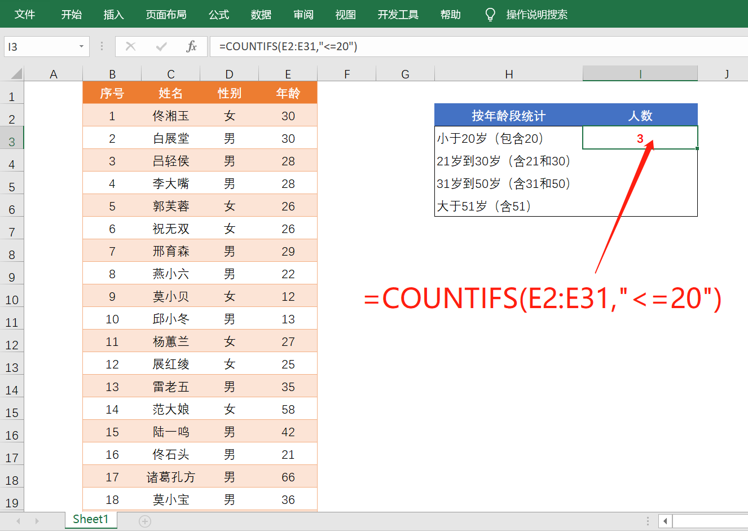Select column B header
This screenshot has width=748, height=531.
[112, 74]
